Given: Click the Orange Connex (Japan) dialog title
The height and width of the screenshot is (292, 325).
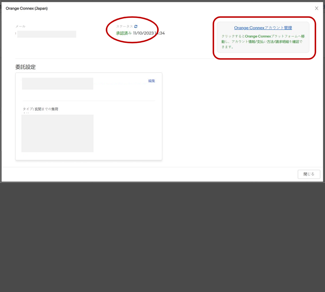Looking at the screenshot, I should [x=27, y=8].
